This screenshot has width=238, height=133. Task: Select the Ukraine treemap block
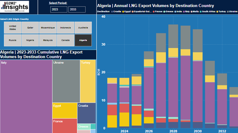point(66,81)
